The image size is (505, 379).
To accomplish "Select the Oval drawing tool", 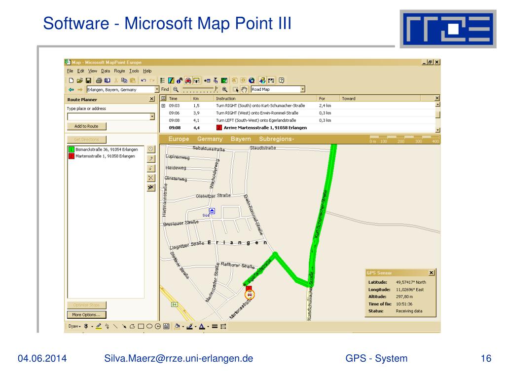I will tap(149, 327).
